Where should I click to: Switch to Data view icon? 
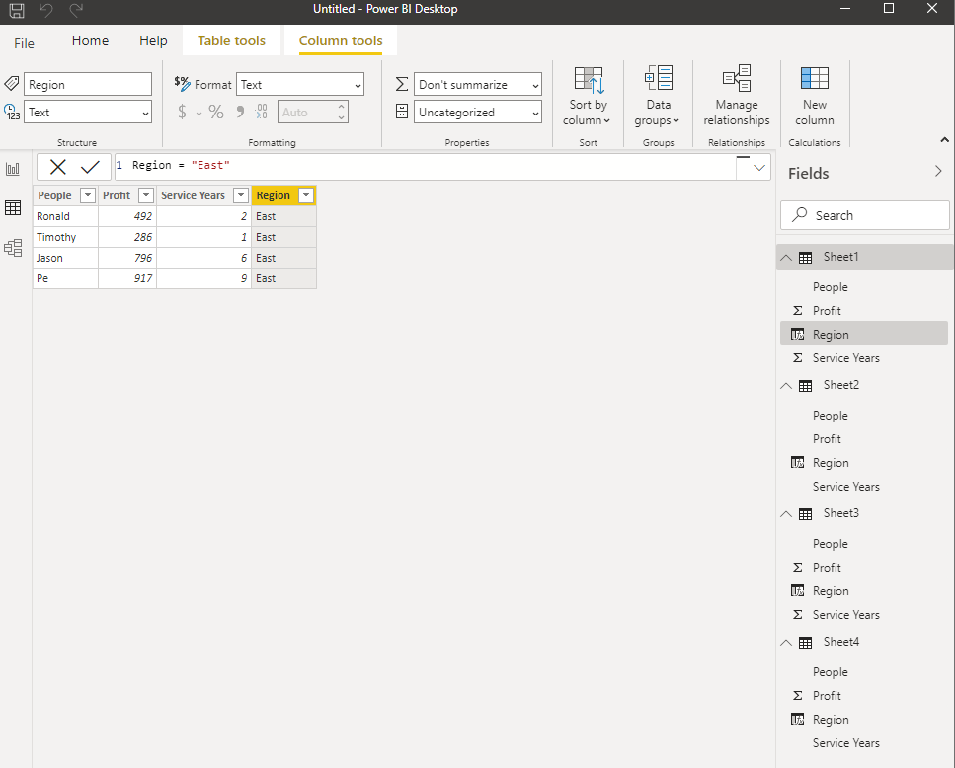[x=13, y=208]
